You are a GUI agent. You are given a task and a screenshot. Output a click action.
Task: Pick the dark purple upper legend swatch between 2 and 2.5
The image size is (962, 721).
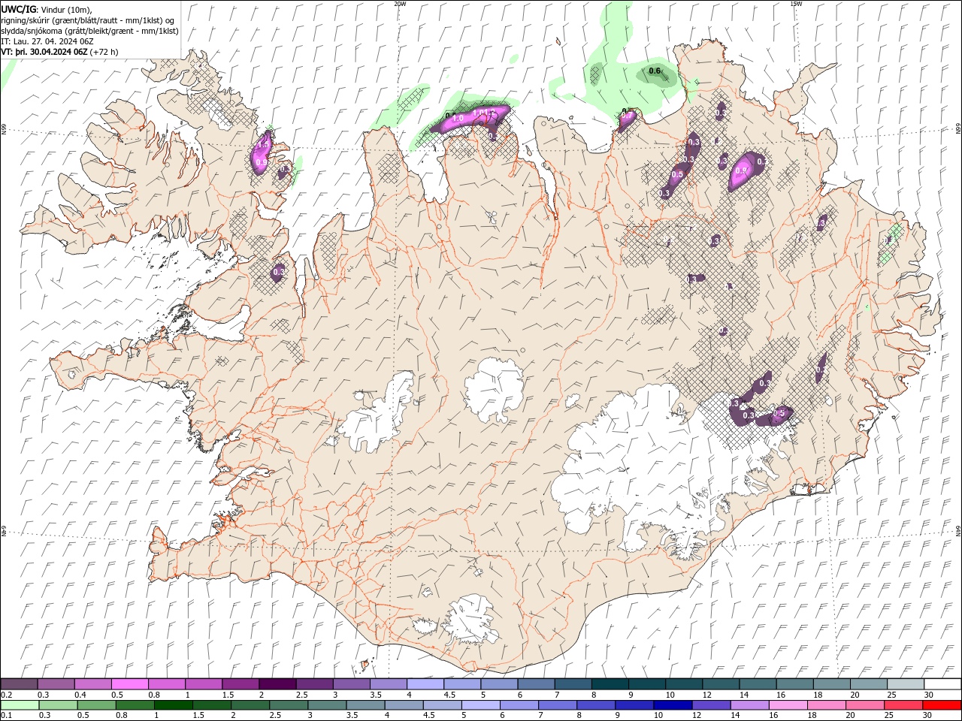277,684
